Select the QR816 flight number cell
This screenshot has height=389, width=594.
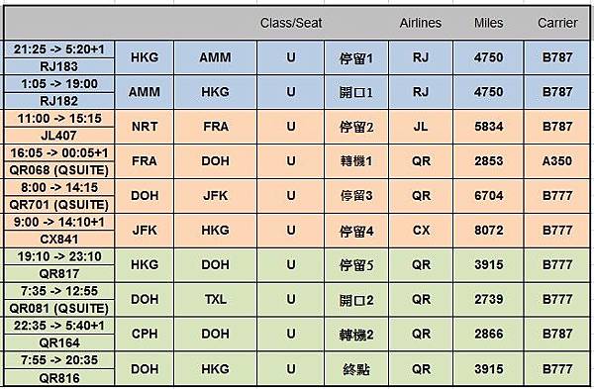(58, 378)
